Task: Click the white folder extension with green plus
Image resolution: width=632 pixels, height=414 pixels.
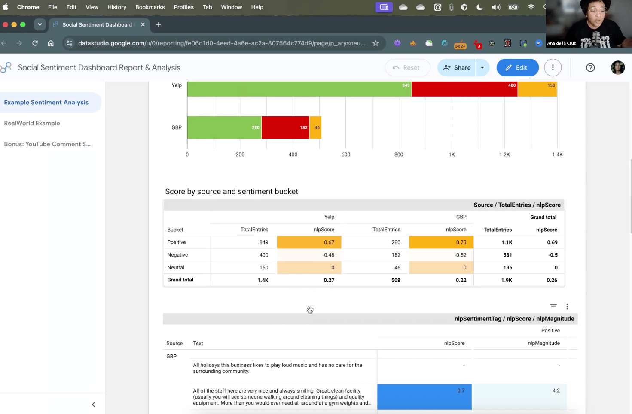Action: click(429, 43)
